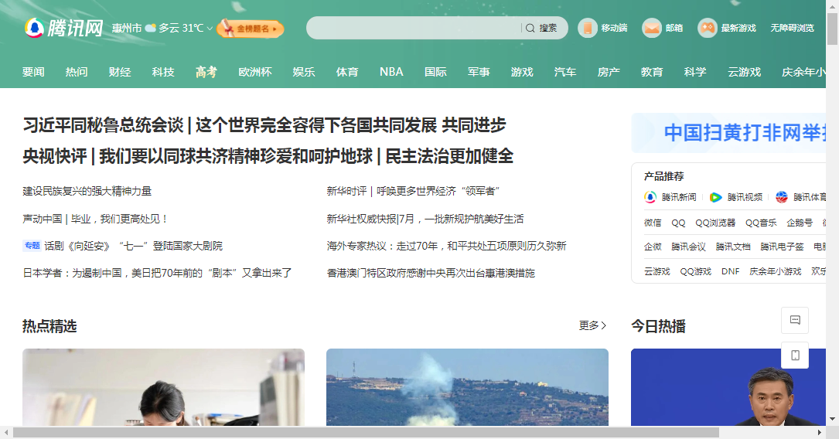Click the 金榜题名 banner button
839x439 pixels.
point(250,29)
